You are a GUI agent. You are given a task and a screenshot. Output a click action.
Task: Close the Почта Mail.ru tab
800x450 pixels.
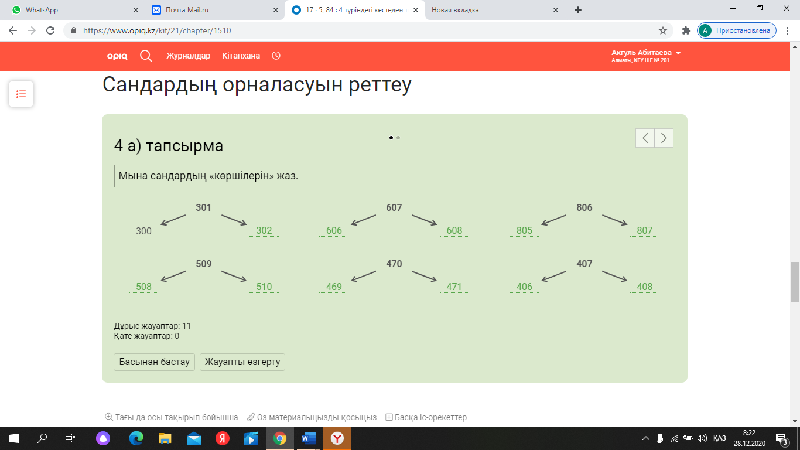pyautogui.click(x=276, y=10)
